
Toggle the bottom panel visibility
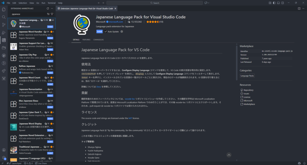tap(279, 3)
